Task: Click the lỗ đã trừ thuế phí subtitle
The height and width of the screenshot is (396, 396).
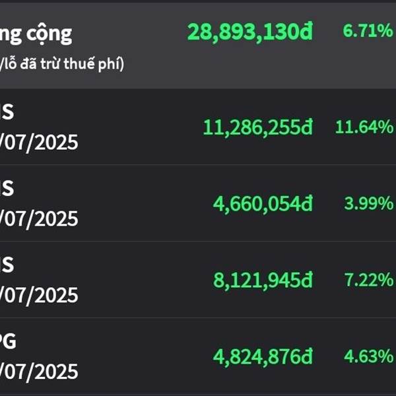Action: [62, 63]
